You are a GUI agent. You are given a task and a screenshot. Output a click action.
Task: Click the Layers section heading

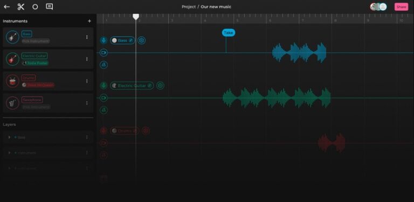(x=9, y=124)
